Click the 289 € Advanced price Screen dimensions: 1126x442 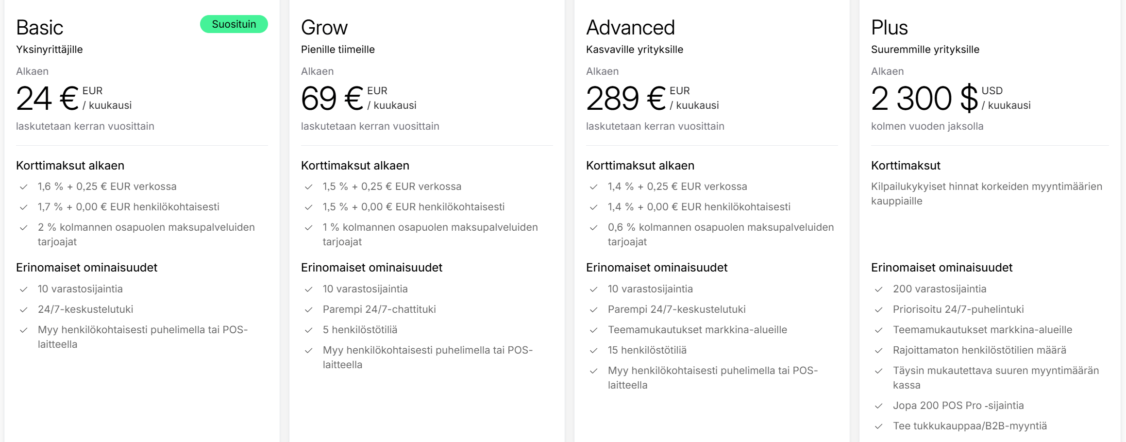[x=625, y=99]
